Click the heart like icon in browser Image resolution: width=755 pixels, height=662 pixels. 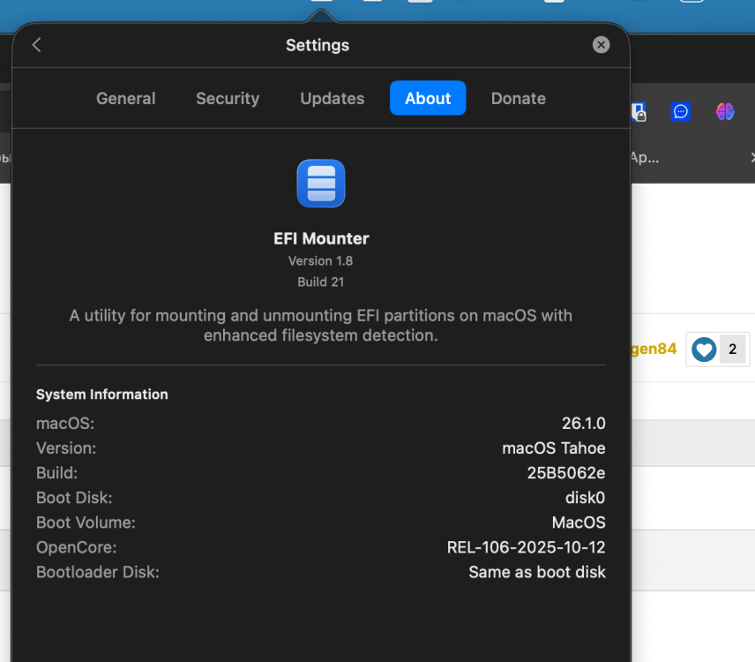(704, 350)
